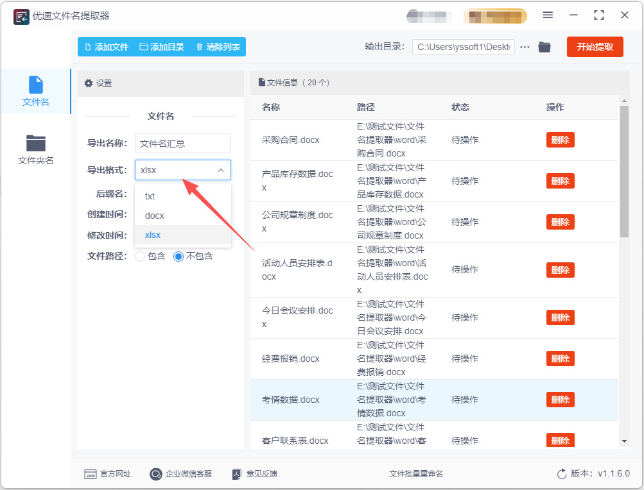Image resolution: width=644 pixels, height=490 pixels.
Task: Collapse the 导出格式 xlsx dropdown
Action: click(183, 170)
